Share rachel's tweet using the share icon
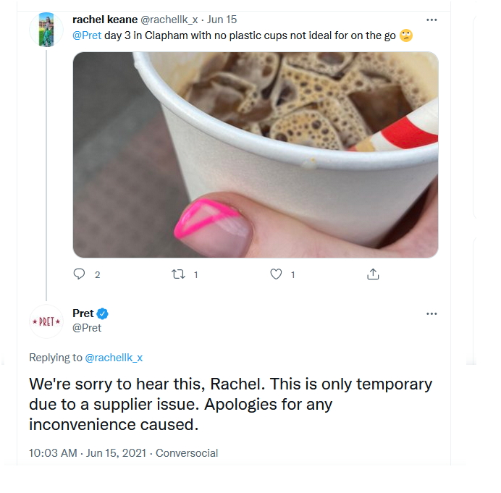The width and height of the screenshot is (501, 493). 373,274
